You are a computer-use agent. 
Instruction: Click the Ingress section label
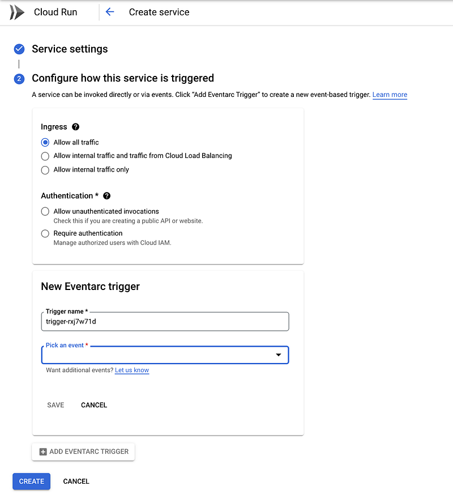click(54, 127)
